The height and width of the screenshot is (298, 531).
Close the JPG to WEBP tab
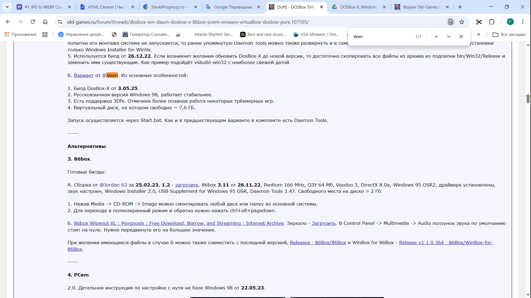pyautogui.click(x=69, y=7)
